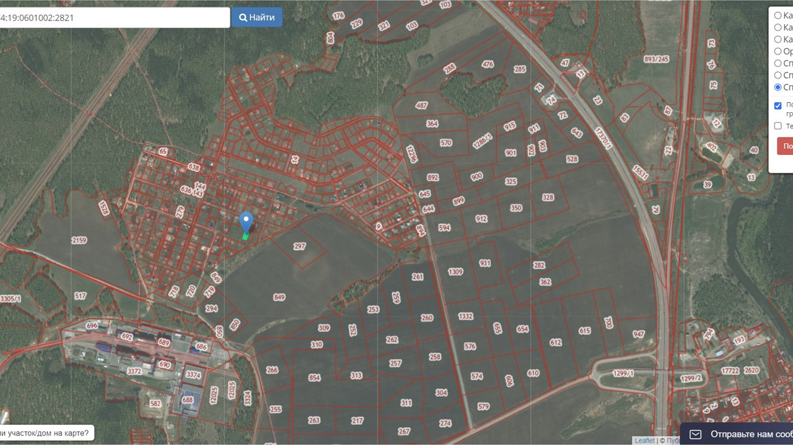Select parcel labeled 947
Viewport: 793px width, 446px height.
[638, 334]
